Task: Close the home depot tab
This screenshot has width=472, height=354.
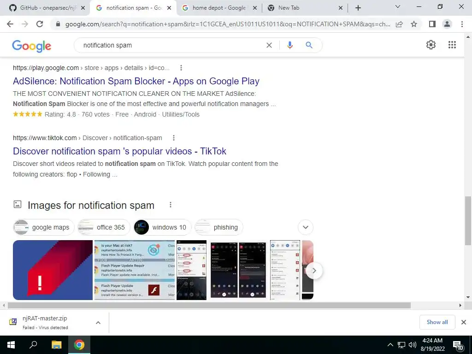Action: point(254,8)
